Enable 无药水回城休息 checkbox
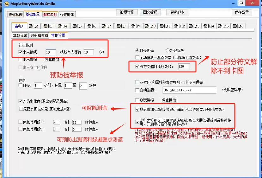 (21, 109)
